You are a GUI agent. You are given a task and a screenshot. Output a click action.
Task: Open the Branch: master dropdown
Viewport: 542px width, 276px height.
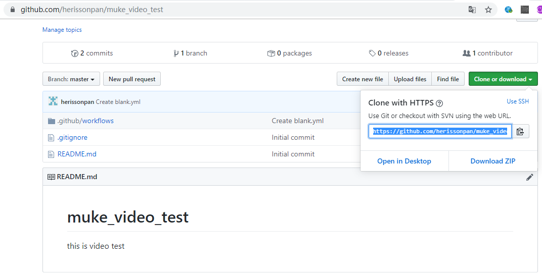coord(71,79)
